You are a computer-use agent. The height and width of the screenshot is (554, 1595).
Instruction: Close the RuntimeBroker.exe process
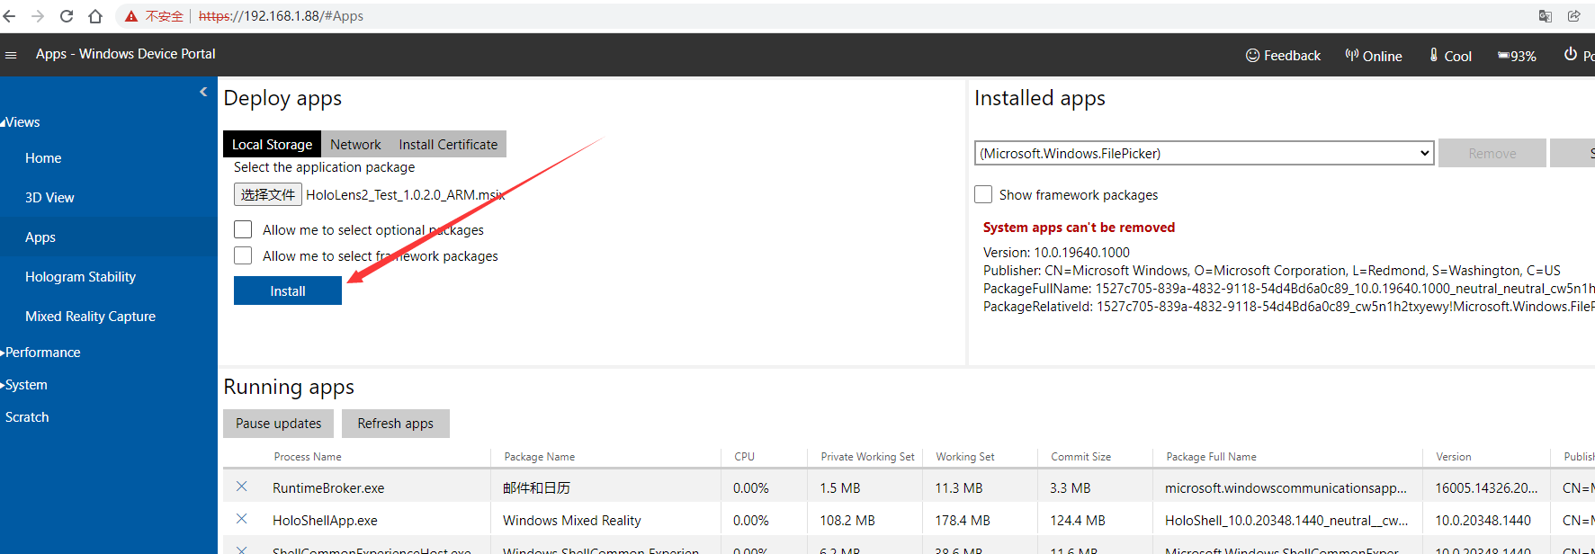coord(241,487)
